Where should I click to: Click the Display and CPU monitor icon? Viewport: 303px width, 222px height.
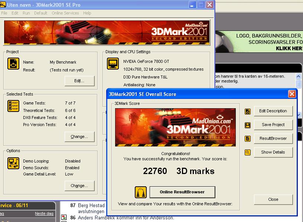click(113, 64)
